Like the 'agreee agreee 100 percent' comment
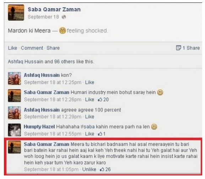Viewport: 205px width, 179px height. coord(90,117)
